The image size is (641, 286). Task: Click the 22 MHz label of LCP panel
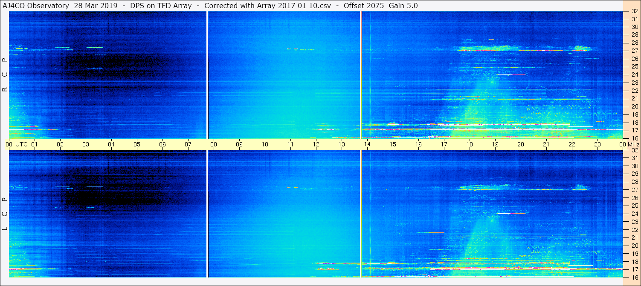(x=635, y=230)
